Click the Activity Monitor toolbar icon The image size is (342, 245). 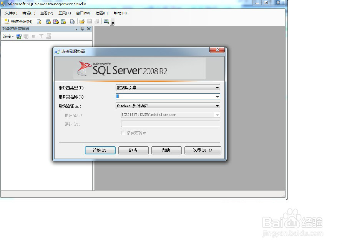pyautogui.click(x=106, y=22)
